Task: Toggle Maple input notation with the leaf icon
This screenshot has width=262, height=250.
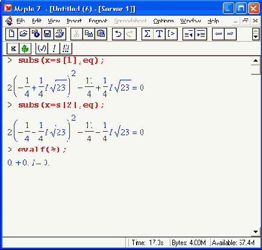Action: pos(25,48)
